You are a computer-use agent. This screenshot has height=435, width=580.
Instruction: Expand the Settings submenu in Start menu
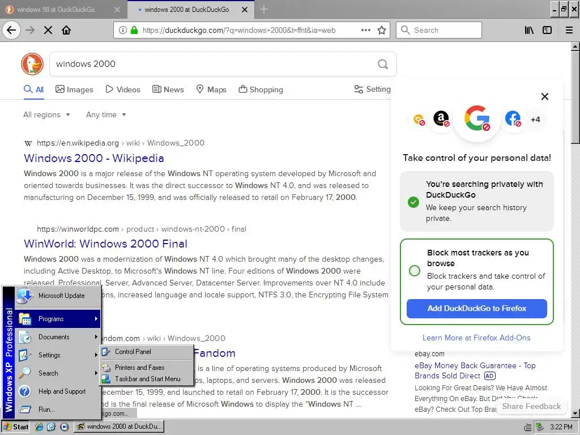pyautogui.click(x=58, y=355)
